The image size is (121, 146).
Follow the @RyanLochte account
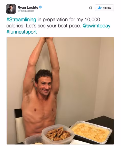104,8
